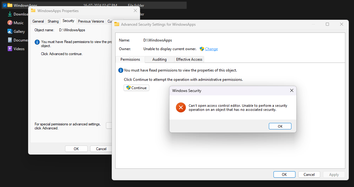Click OK in the Advanced Security Settings window
The width and height of the screenshot is (354, 187).
click(x=284, y=174)
